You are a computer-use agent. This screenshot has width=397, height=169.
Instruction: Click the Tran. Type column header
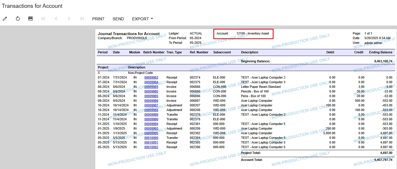click(x=174, y=52)
